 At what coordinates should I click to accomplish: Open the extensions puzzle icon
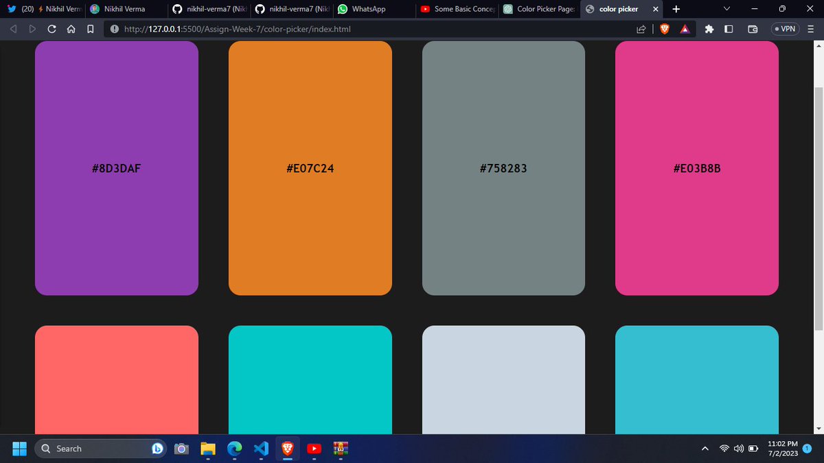(709, 29)
